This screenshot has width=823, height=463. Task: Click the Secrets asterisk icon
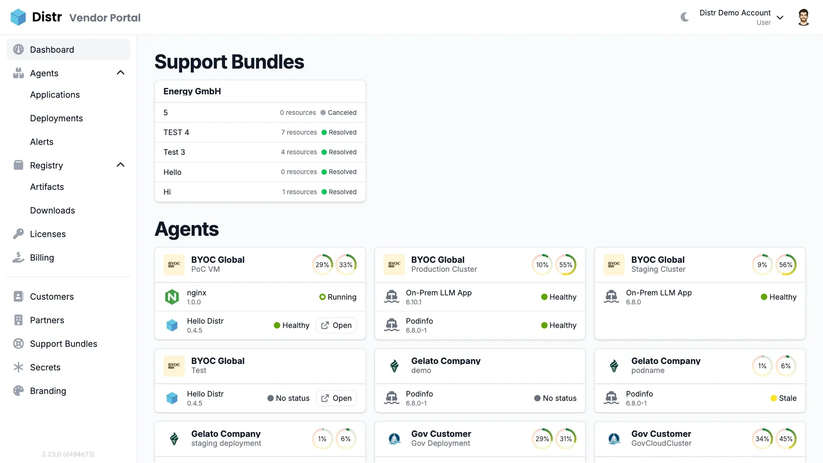(x=18, y=367)
